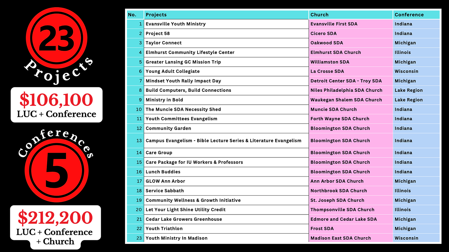
Task: Open the Youth Ministry In Madison entry
Action: point(177,238)
